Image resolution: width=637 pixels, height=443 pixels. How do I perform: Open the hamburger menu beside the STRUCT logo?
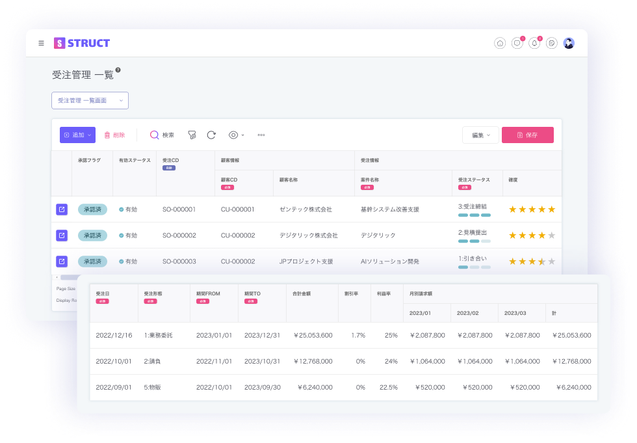point(41,44)
